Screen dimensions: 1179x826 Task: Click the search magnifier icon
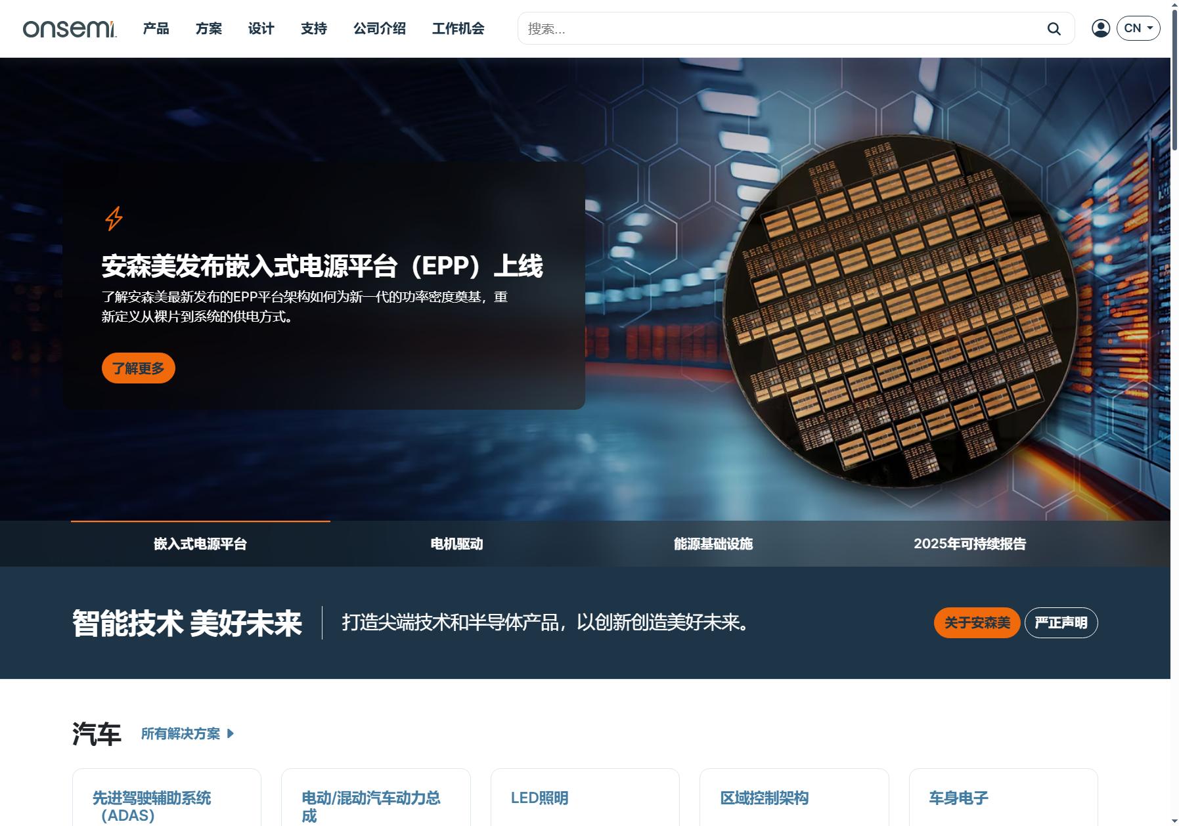tap(1054, 29)
